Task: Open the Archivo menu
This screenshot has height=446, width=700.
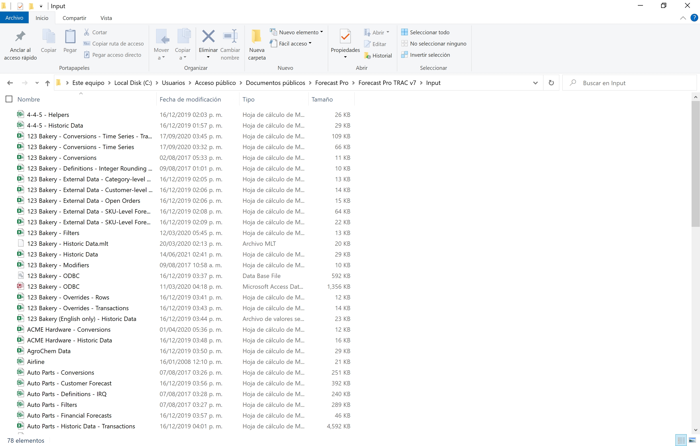Action: (14, 18)
